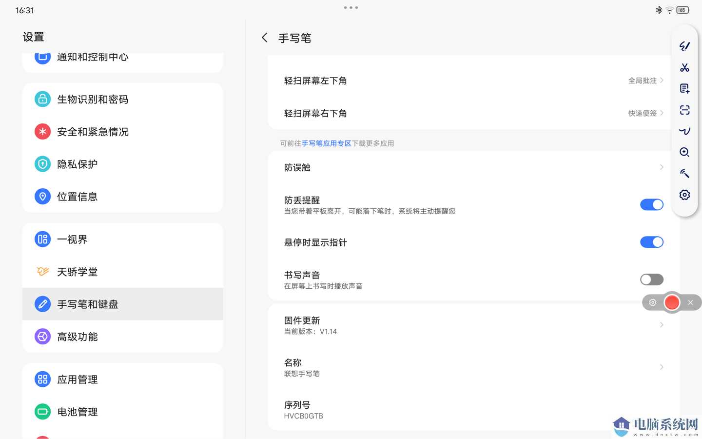The image size is (702, 439).
Task: Tap the 设置 title
Action: click(33, 37)
